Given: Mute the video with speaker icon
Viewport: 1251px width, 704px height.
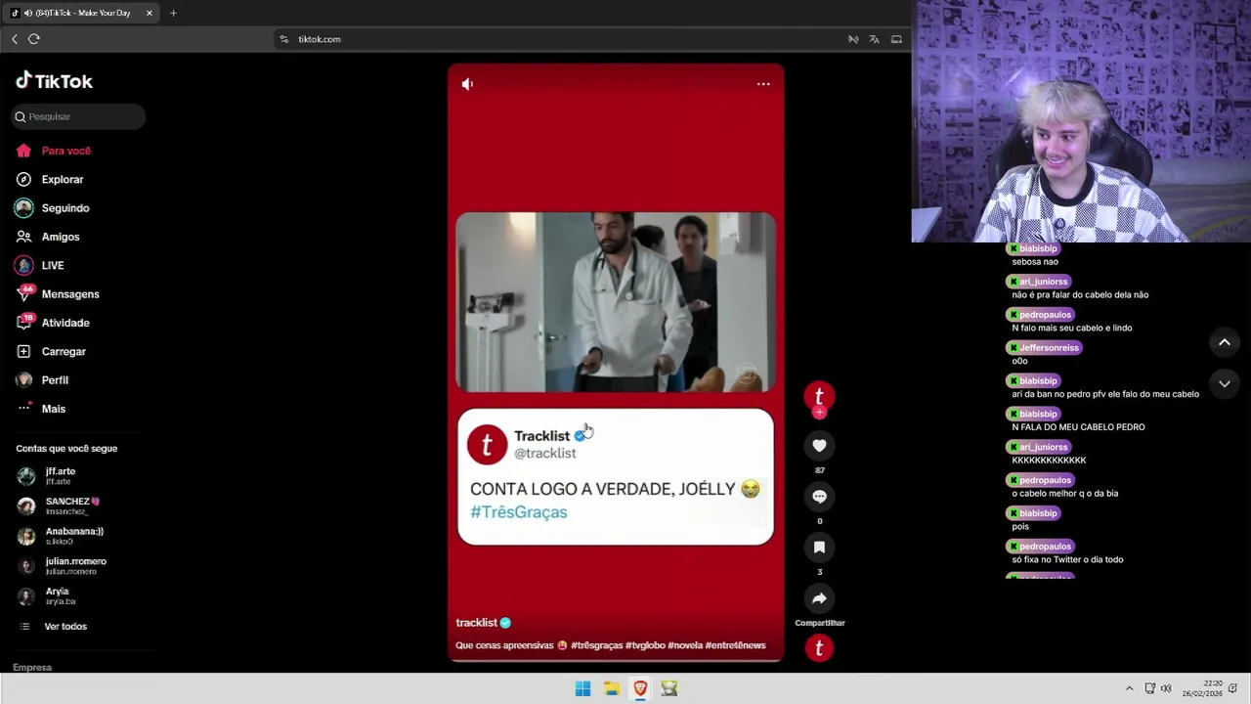Looking at the screenshot, I should coord(467,84).
